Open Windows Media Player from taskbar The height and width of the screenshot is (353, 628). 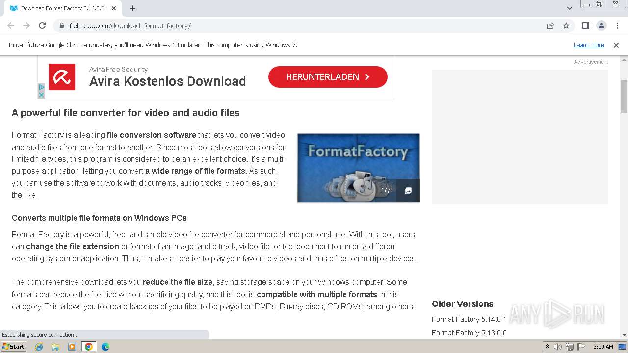tap(72, 347)
